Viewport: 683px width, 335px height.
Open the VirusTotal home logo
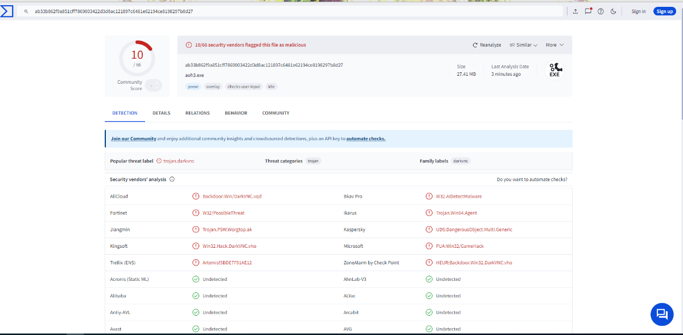7,11
